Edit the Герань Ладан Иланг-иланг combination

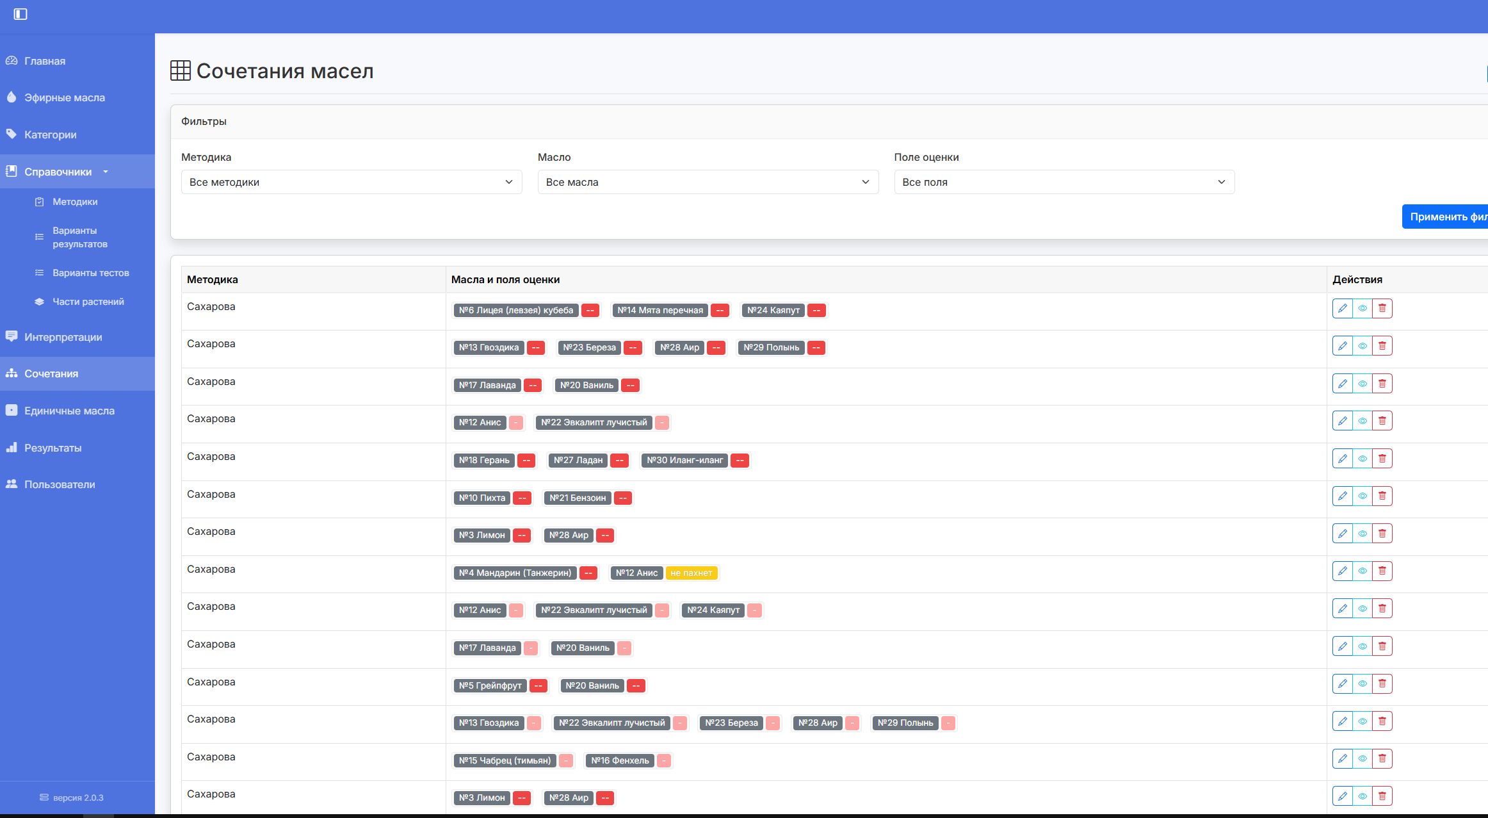(x=1342, y=459)
